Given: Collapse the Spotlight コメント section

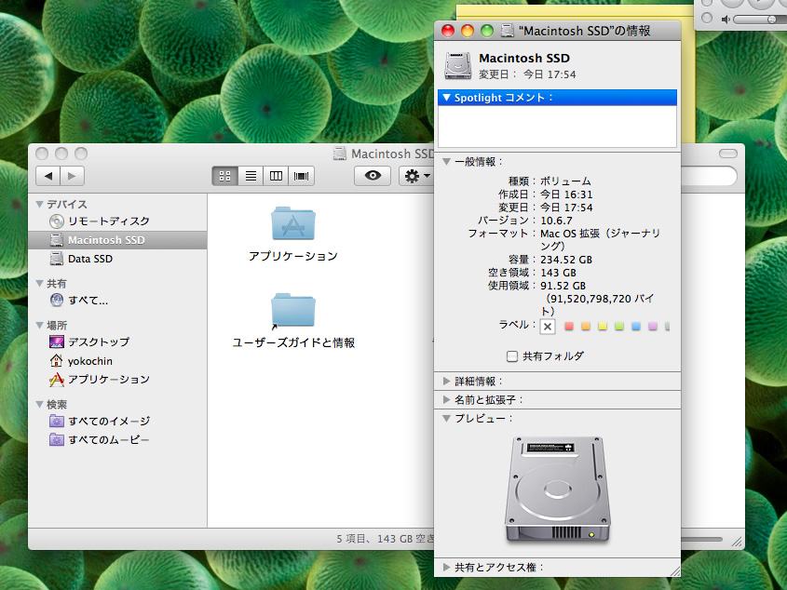Looking at the screenshot, I should point(447,98).
